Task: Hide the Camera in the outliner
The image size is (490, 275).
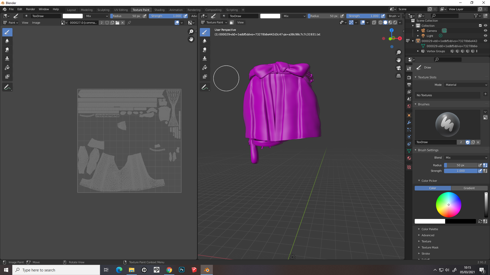Action: click(485, 31)
